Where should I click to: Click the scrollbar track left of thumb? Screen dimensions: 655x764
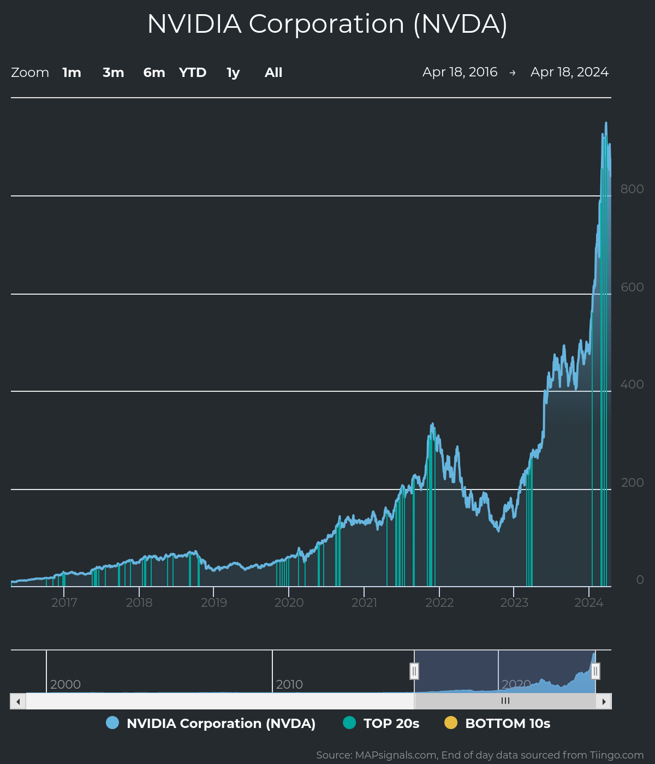click(x=220, y=701)
